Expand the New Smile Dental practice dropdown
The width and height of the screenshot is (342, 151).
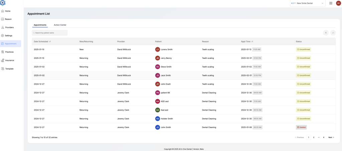click(308, 3)
